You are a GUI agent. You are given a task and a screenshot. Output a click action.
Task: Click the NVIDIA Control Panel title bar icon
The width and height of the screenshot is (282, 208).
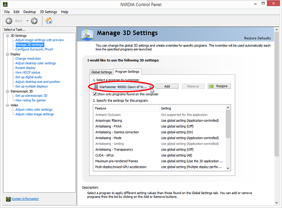click(4, 4)
